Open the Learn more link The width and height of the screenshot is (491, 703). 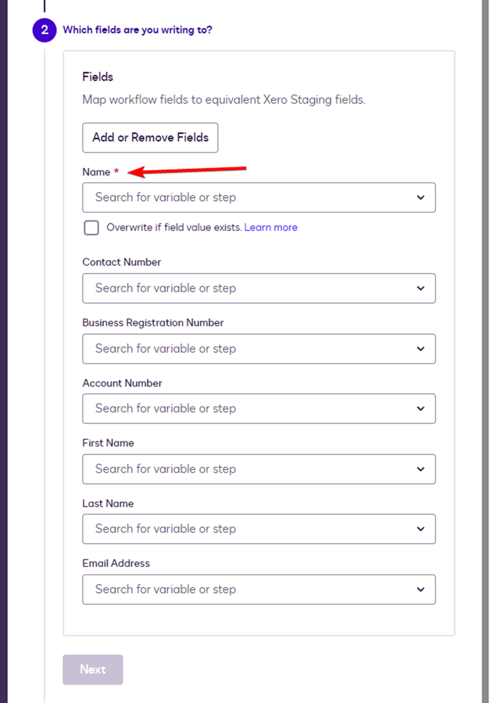pos(271,227)
